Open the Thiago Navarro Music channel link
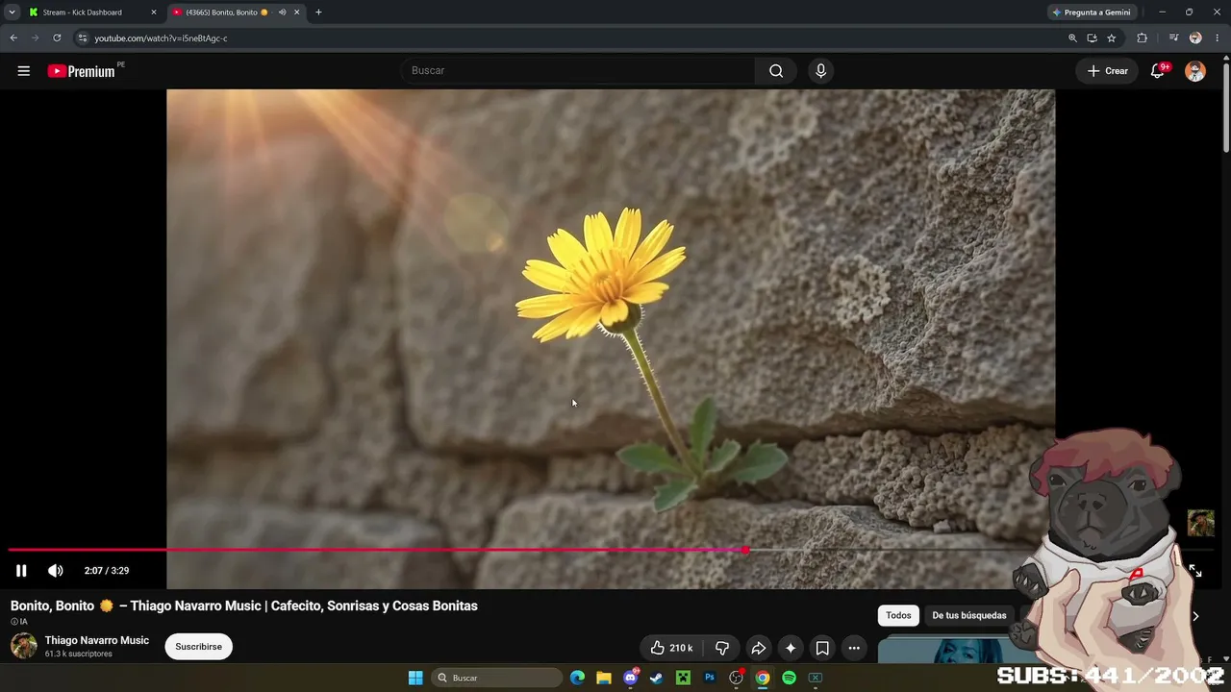The width and height of the screenshot is (1231, 692). [97, 640]
